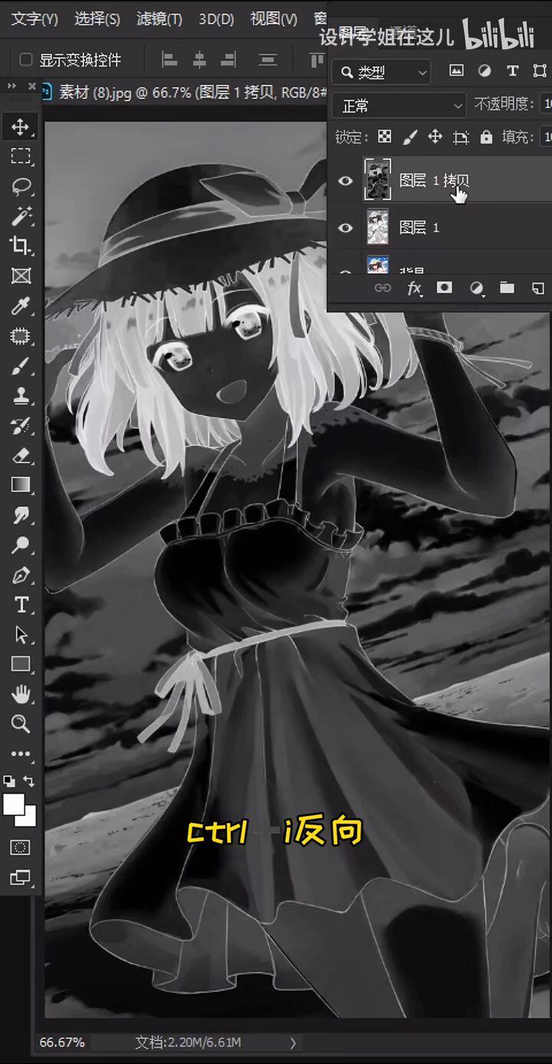552x1064 pixels.
Task: Expand the toolbar double-arrow
Action: 11,85
